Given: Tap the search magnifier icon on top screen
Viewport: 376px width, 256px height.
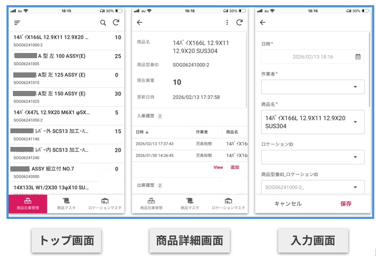Looking at the screenshot, I should click(103, 23).
